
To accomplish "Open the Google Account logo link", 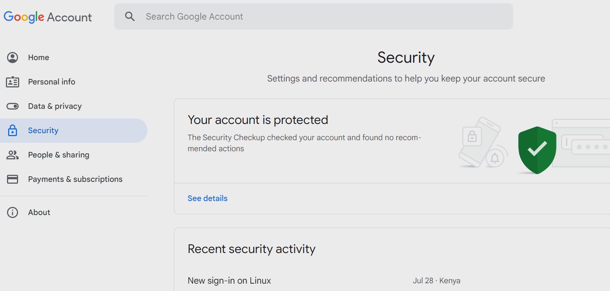I will coord(47,17).
